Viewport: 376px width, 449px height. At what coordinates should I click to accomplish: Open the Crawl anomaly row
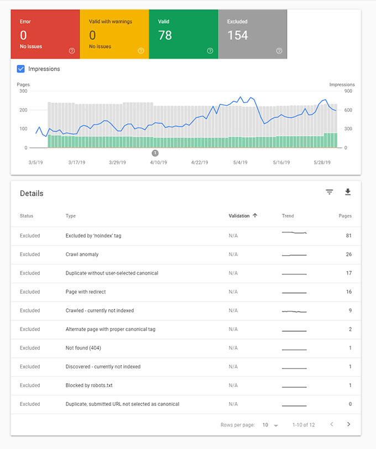(x=186, y=255)
